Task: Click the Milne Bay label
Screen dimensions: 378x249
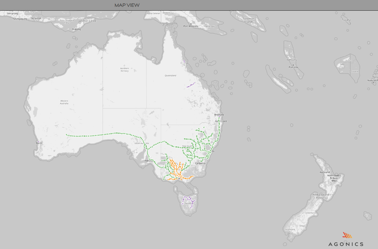Action: click(x=210, y=26)
